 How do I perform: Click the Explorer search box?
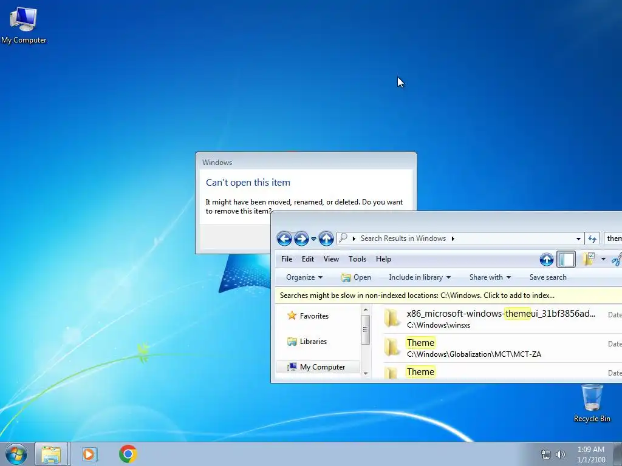click(613, 238)
